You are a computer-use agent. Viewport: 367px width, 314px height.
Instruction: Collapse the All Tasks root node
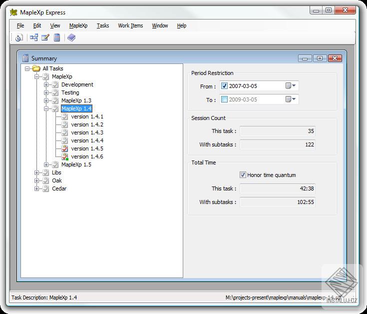coord(27,68)
